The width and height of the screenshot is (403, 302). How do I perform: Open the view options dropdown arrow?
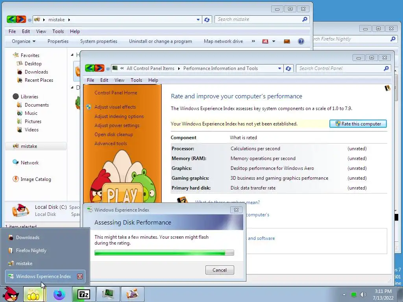[274, 41]
